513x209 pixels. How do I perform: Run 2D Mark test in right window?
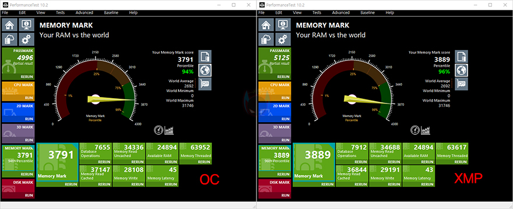pyautogui.click(x=285, y=120)
